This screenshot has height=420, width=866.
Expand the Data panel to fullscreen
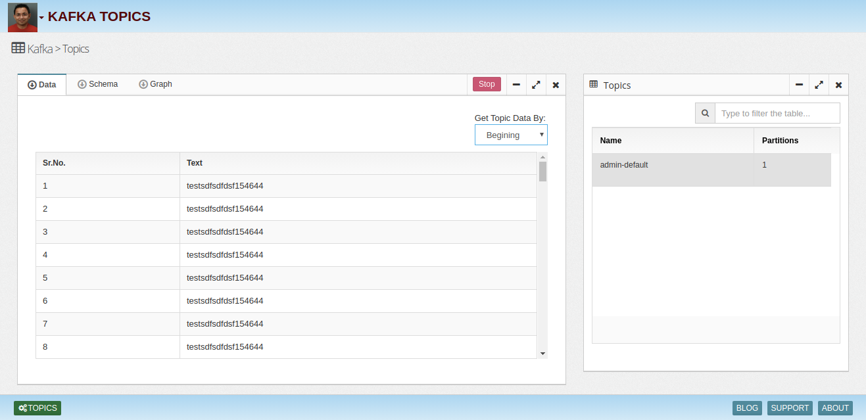tap(536, 85)
